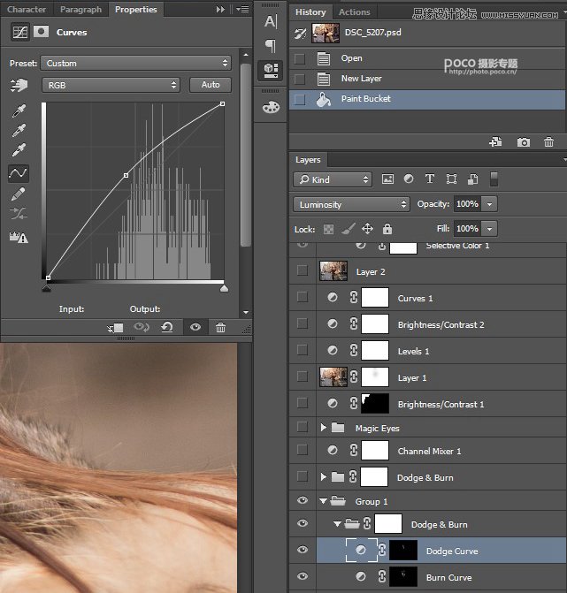Screen dimensions: 567x593
Task: Click the Auto button in Curves
Action: (x=211, y=85)
